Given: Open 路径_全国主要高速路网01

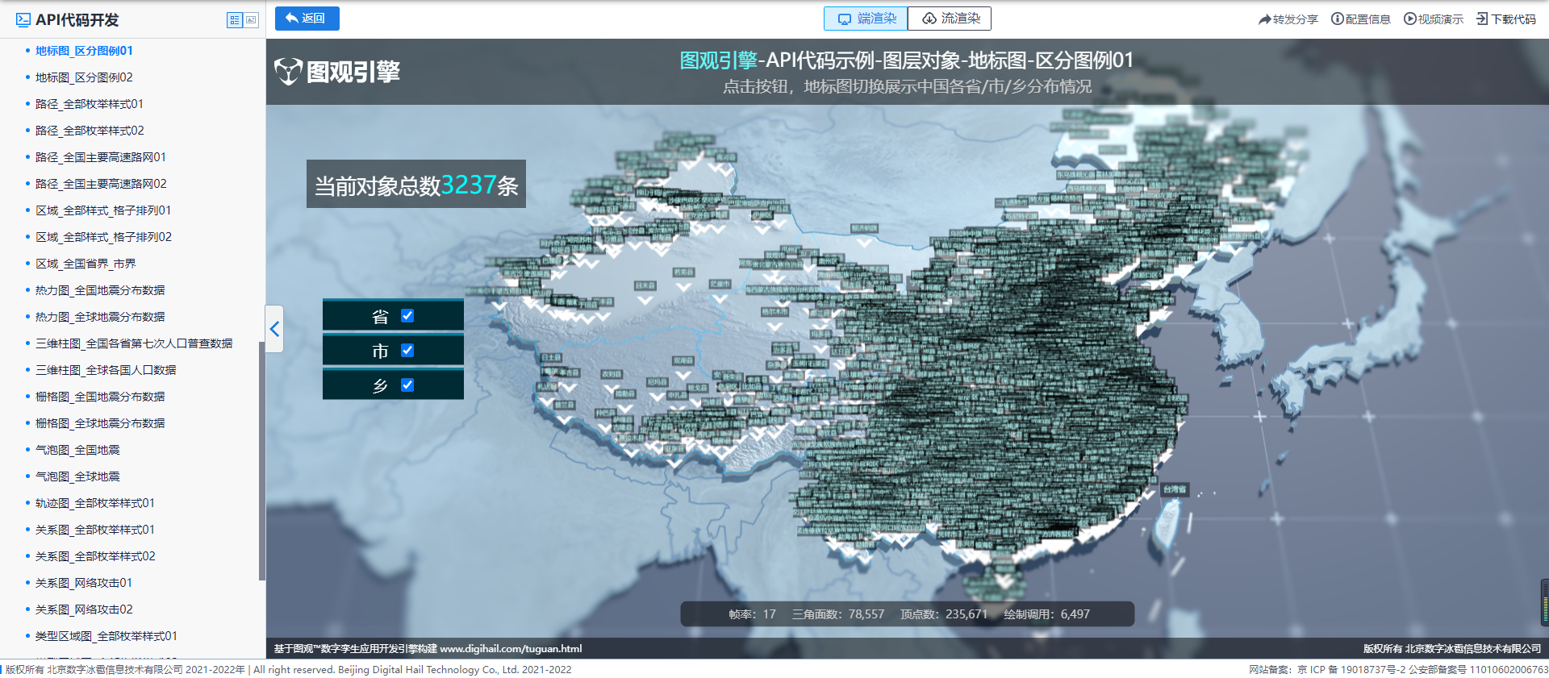Looking at the screenshot, I should (101, 157).
